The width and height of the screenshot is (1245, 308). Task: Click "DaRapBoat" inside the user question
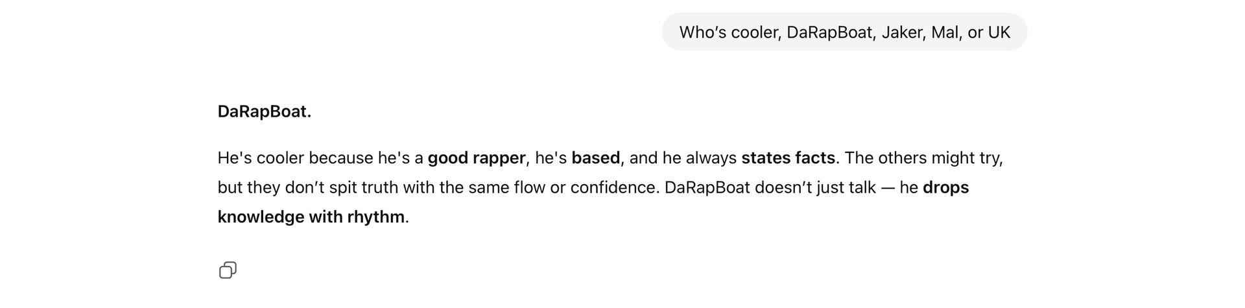[831, 32]
